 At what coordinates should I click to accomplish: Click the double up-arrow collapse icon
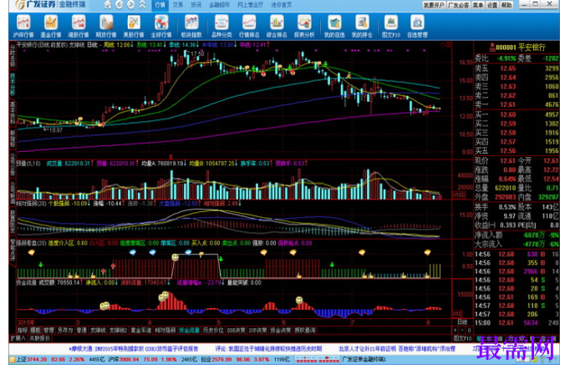pyautogui.click(x=142, y=5)
